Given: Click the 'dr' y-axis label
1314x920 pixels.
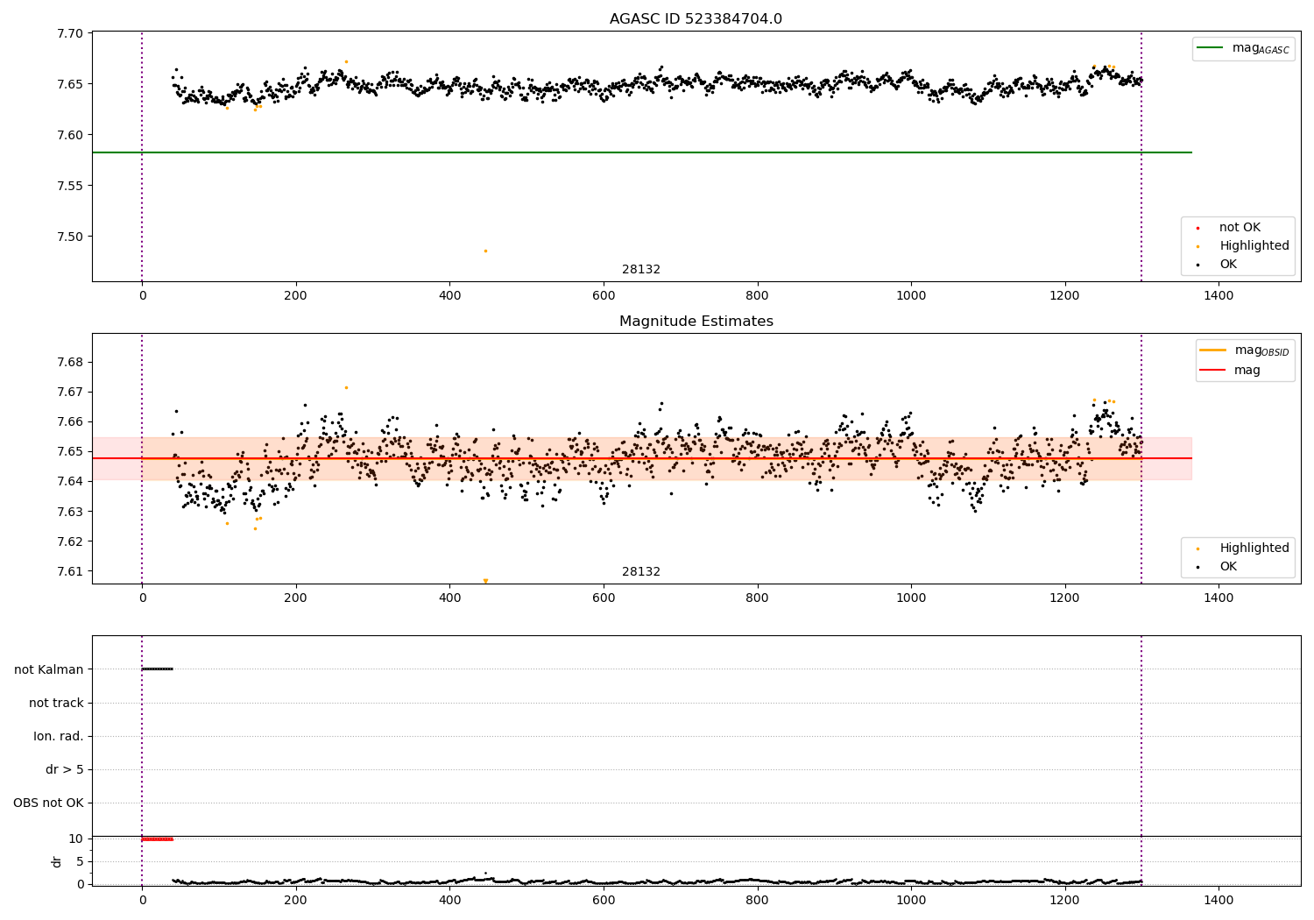Looking at the screenshot, I should 57,861.
